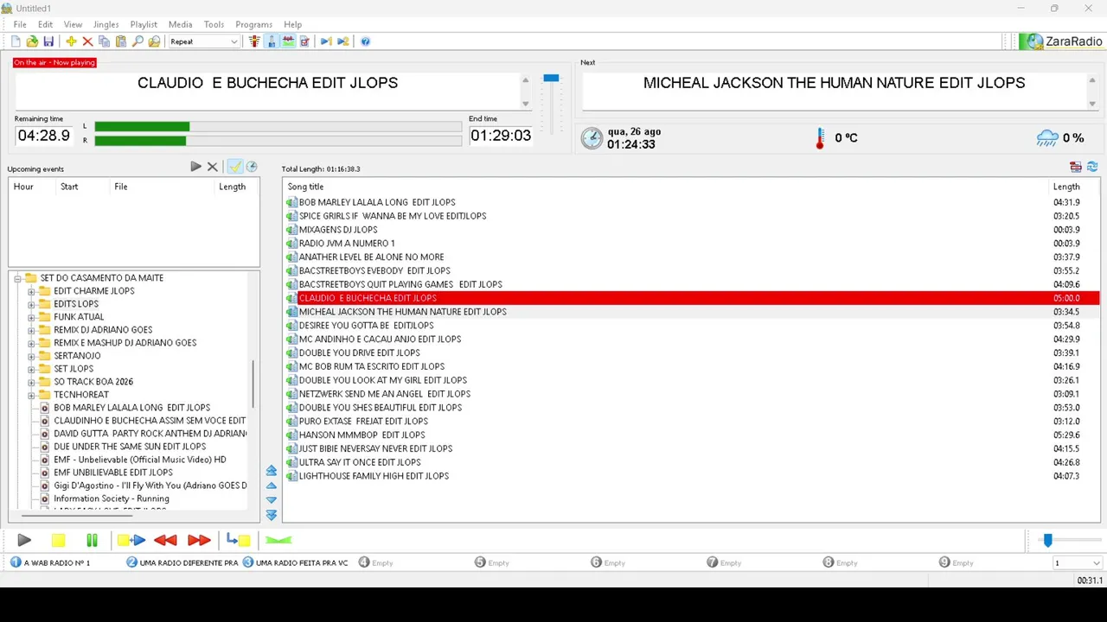Open a playlist using the folder icon
The height and width of the screenshot is (622, 1107).
[x=32, y=41]
